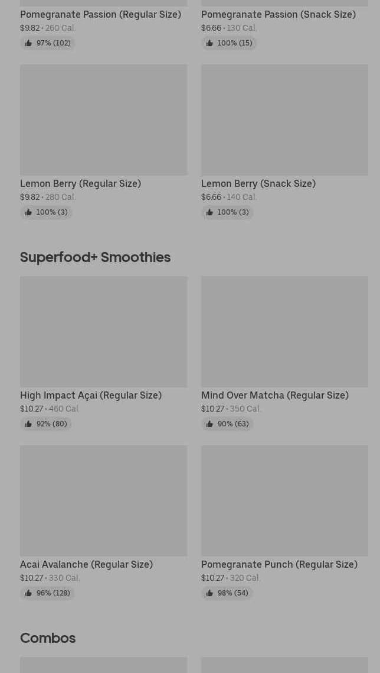Open Pomegranate Punch smoothie image
The height and width of the screenshot is (673, 380).
(284, 500)
